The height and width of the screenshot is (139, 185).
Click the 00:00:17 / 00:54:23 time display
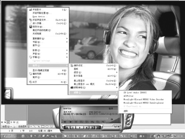pyautogui.click(x=75, y=114)
